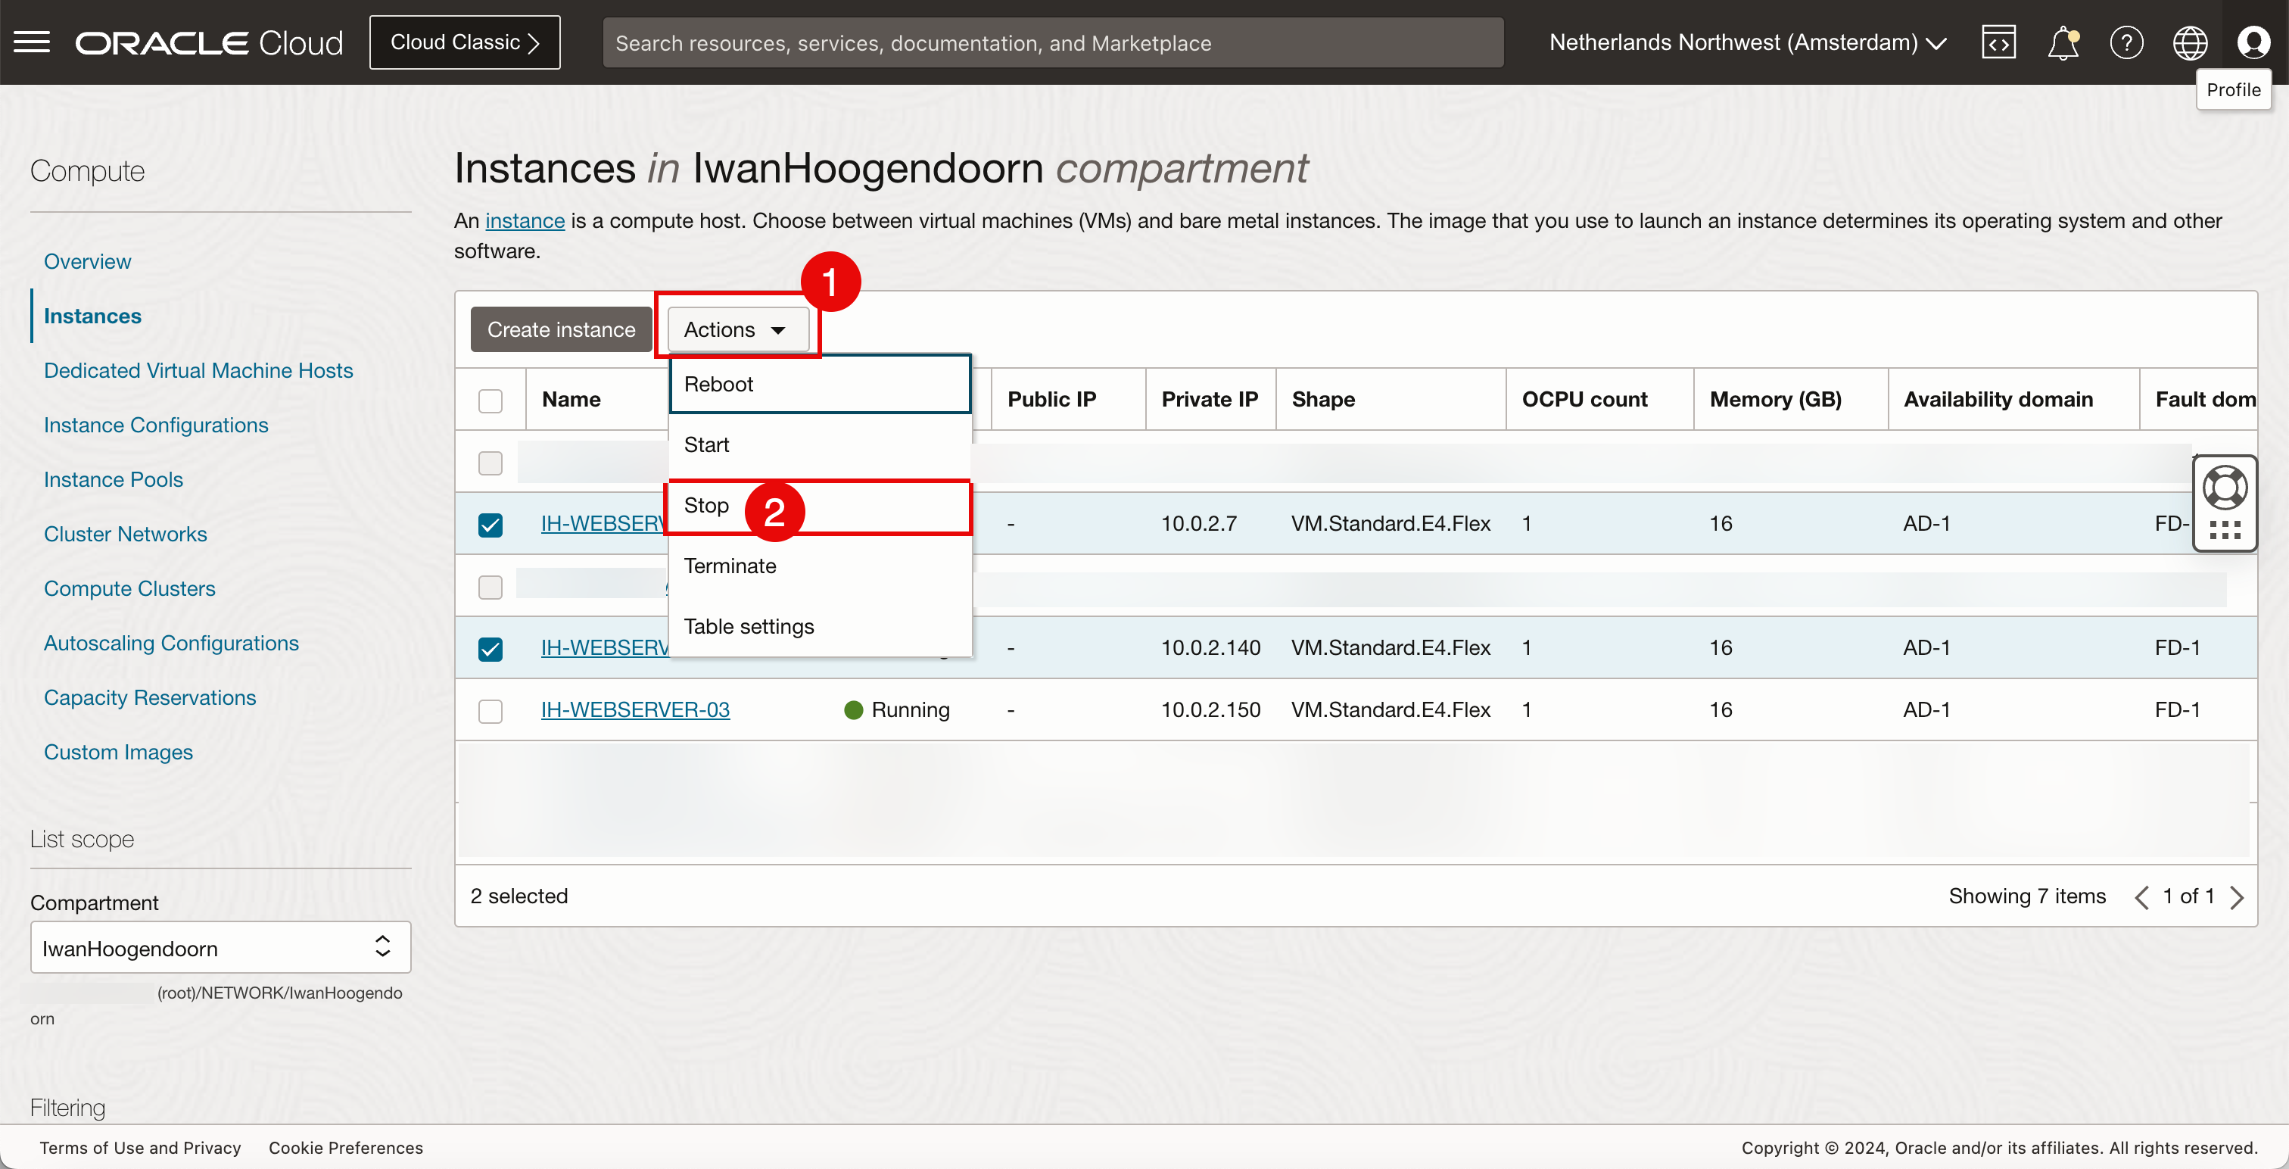Click the help question mark icon
Viewport: 2289px width, 1169px height.
pos(2125,42)
